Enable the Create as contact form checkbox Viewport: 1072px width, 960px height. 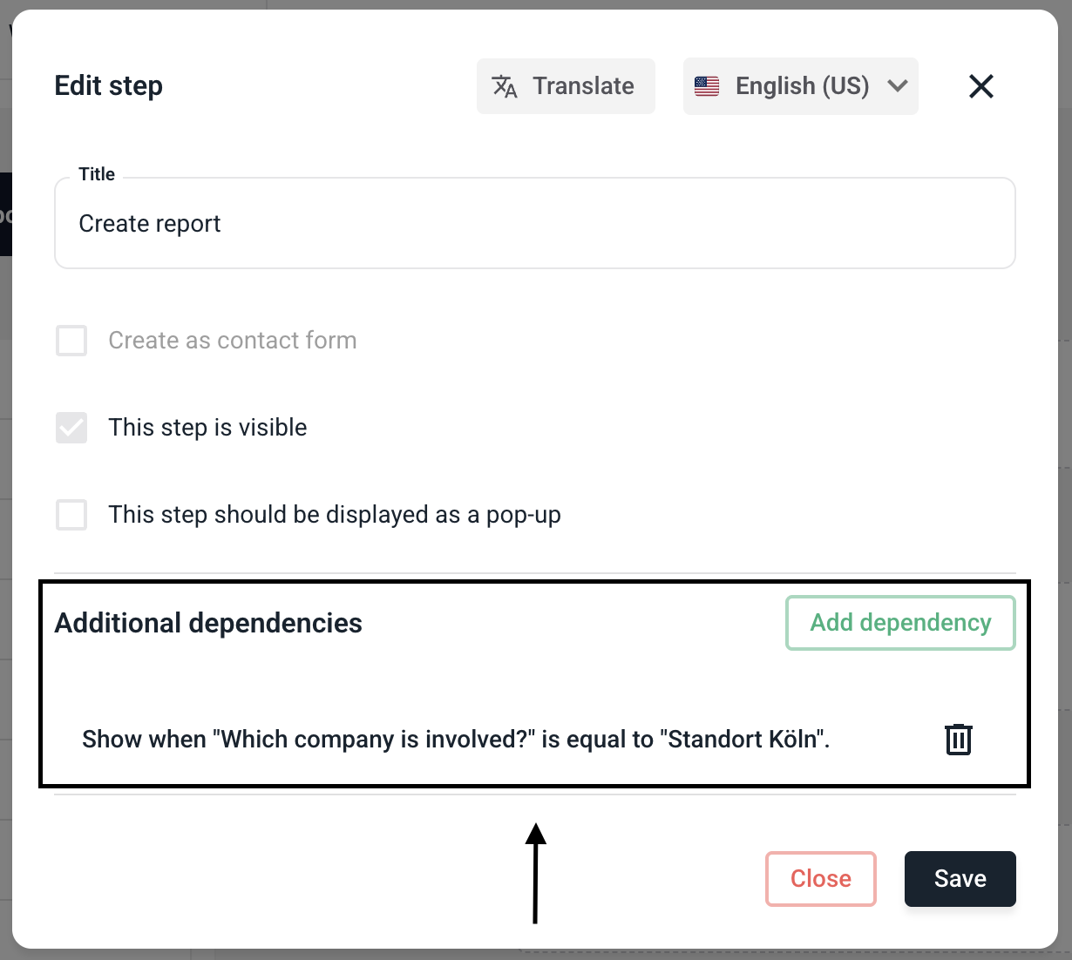point(71,341)
